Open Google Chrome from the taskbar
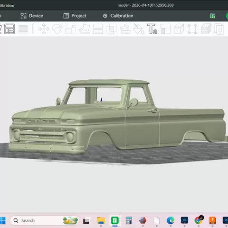Screen dimensions: 228x228 point(199,220)
